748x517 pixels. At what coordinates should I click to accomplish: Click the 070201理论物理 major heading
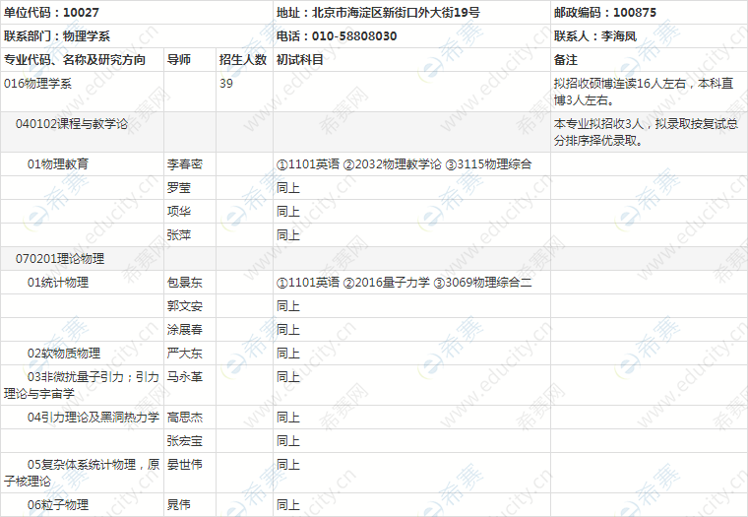59,258
